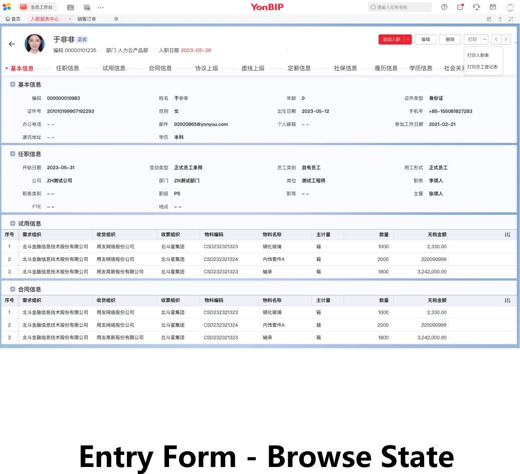The width and height of the screenshot is (520, 474).
Task: Switch to the 入职服务中心 tab
Action: (45, 19)
